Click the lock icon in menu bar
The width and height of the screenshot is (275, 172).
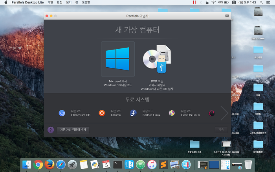[207, 2]
